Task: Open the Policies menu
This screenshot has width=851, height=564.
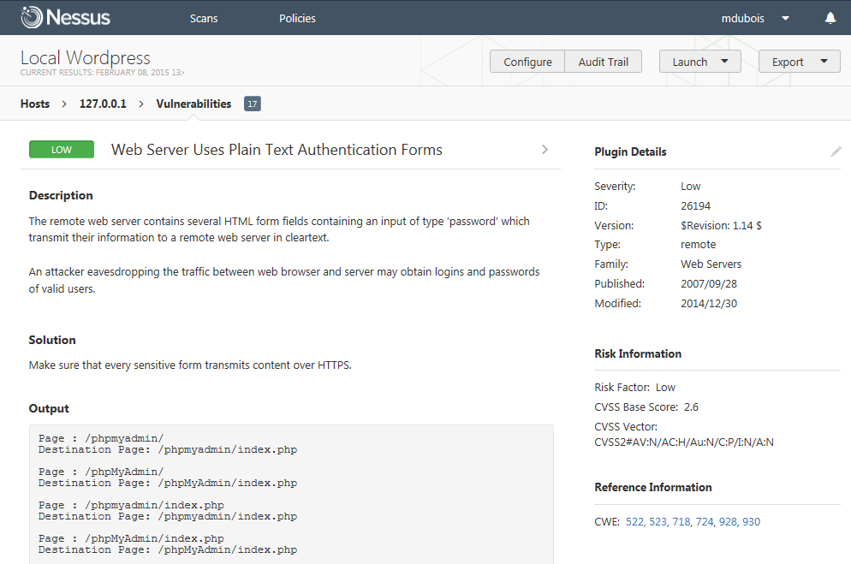Action: (x=297, y=19)
